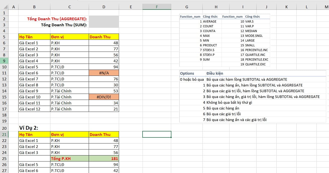Select the #N/A error cell

pyautogui.click(x=104, y=73)
